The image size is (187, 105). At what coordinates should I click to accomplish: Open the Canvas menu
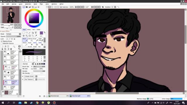tap(14, 4)
